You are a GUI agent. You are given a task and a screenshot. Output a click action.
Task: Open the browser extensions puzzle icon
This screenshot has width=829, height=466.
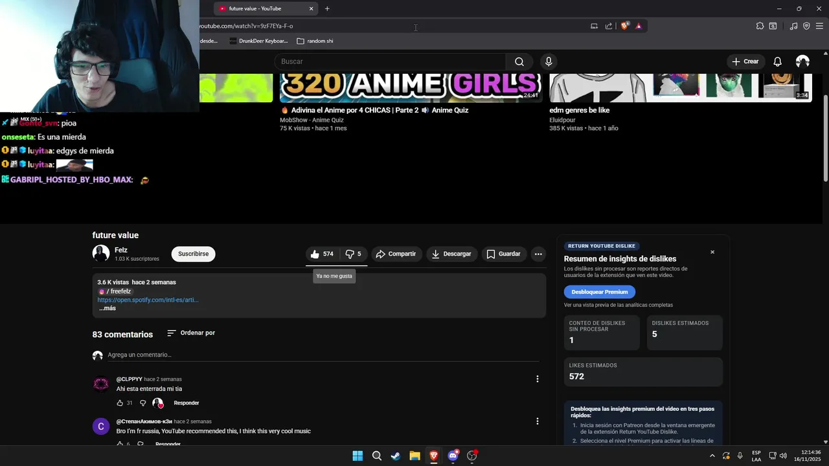click(x=760, y=26)
